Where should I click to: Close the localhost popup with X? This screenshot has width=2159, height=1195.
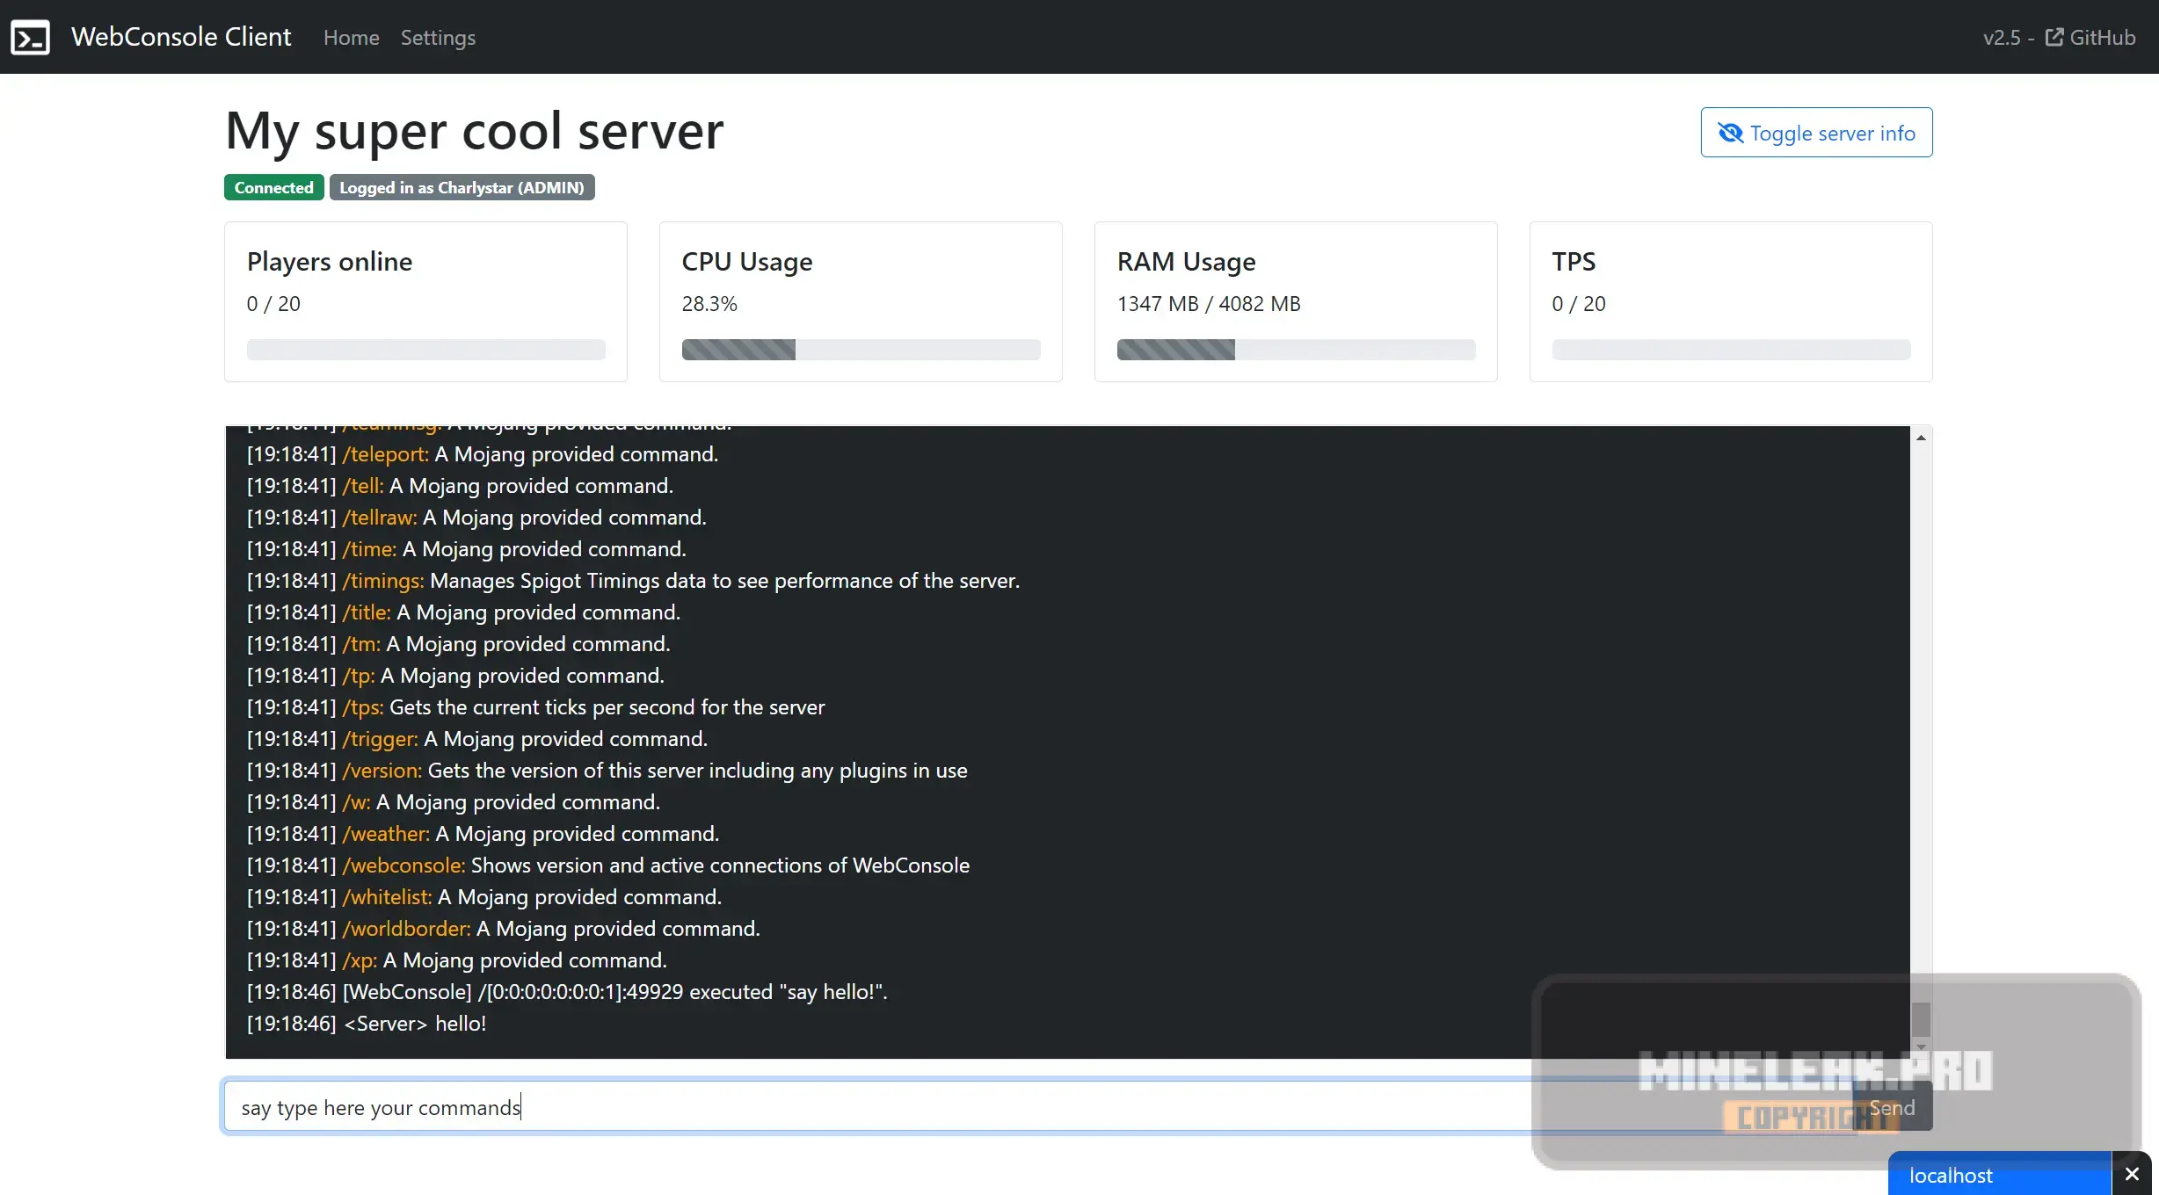[2132, 1174]
